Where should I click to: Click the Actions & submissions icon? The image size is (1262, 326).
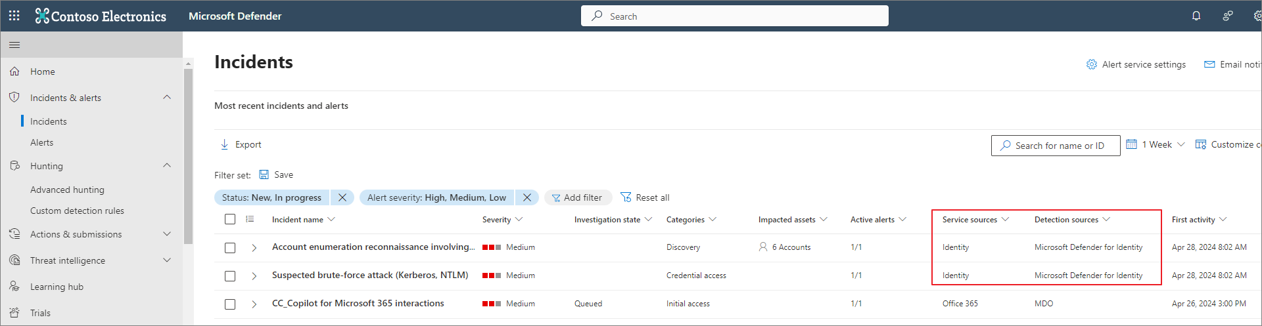click(14, 234)
